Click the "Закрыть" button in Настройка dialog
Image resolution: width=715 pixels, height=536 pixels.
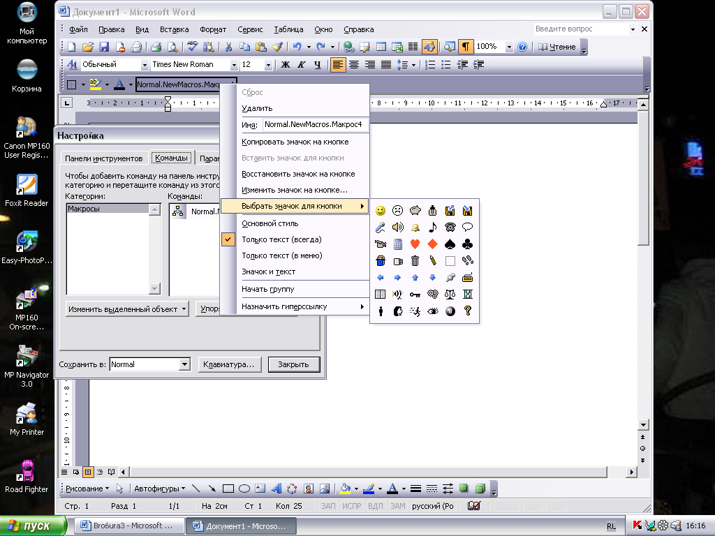[x=294, y=364]
